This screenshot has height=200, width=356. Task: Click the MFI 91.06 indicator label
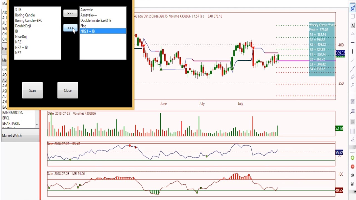(x=78, y=174)
